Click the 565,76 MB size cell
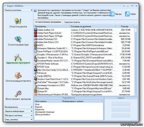The height and width of the screenshot is (127, 144). [124, 39]
